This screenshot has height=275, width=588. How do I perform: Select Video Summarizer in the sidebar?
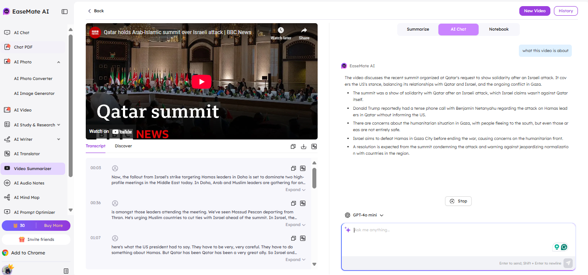tap(33, 168)
